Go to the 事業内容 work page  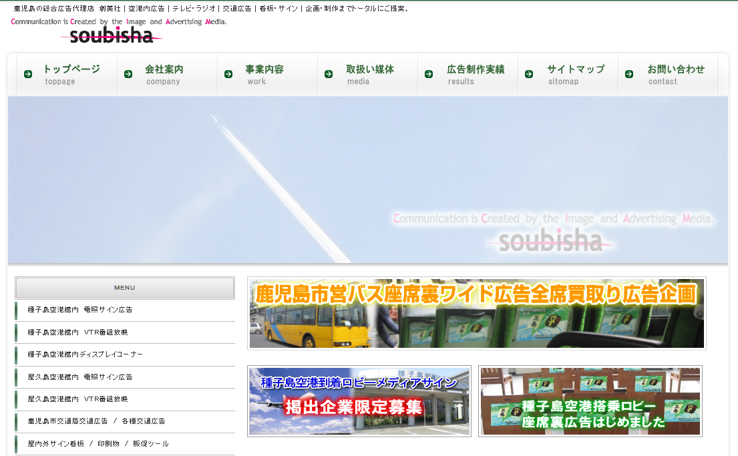coord(264,74)
